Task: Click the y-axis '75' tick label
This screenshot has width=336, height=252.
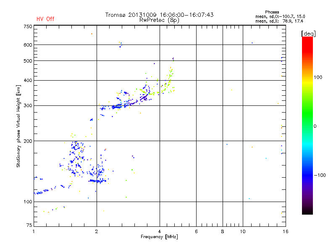Action: 29,225
